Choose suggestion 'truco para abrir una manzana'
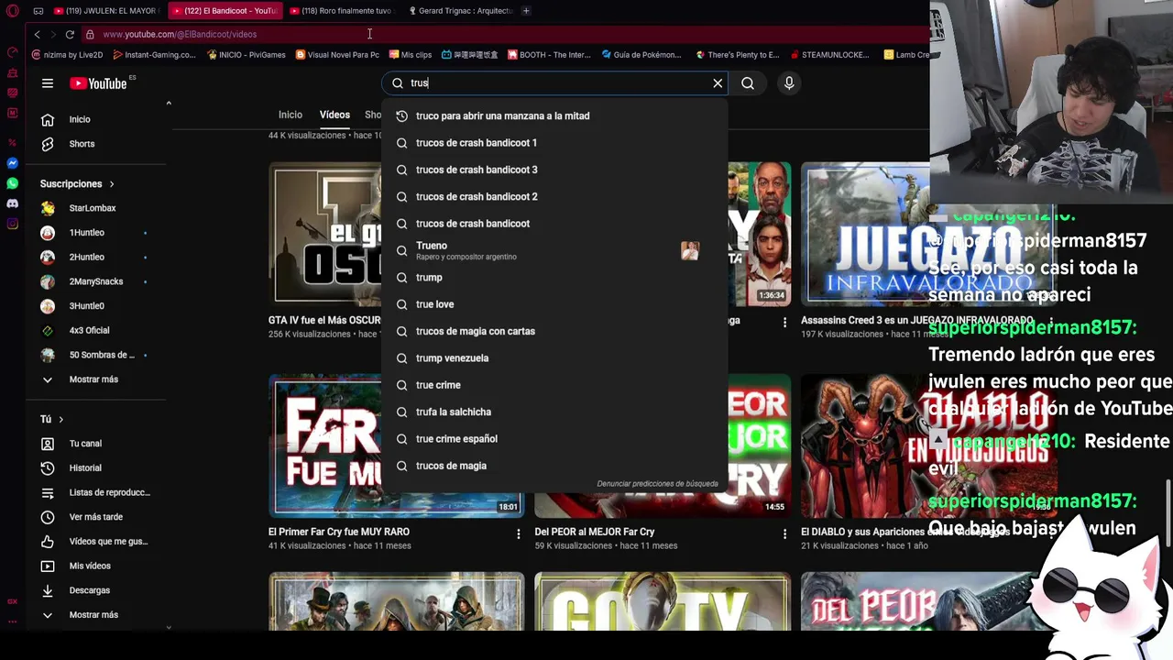 coord(554,116)
